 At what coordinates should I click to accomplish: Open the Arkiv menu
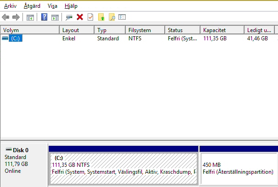point(10,6)
